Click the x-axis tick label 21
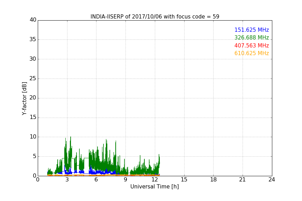Screen dimensions: 302x201 click(243, 180)
